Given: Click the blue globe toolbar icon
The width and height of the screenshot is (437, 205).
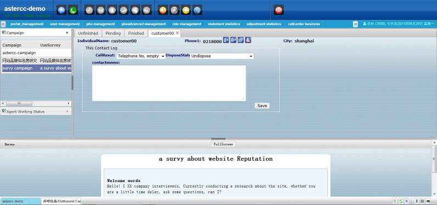Looking at the screenshot, I should pos(197,10).
